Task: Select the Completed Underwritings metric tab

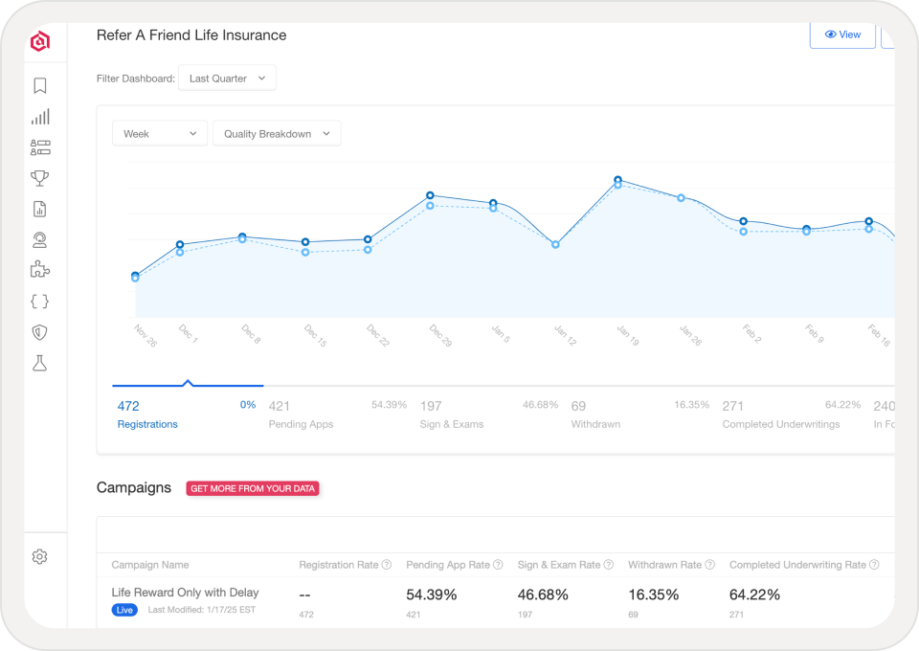Action: coord(792,415)
